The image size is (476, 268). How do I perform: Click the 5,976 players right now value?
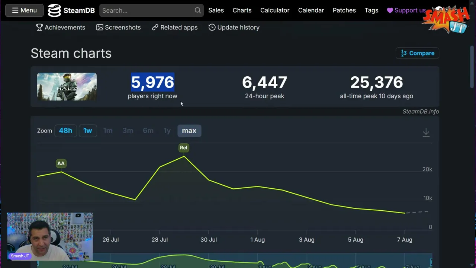pyautogui.click(x=152, y=82)
